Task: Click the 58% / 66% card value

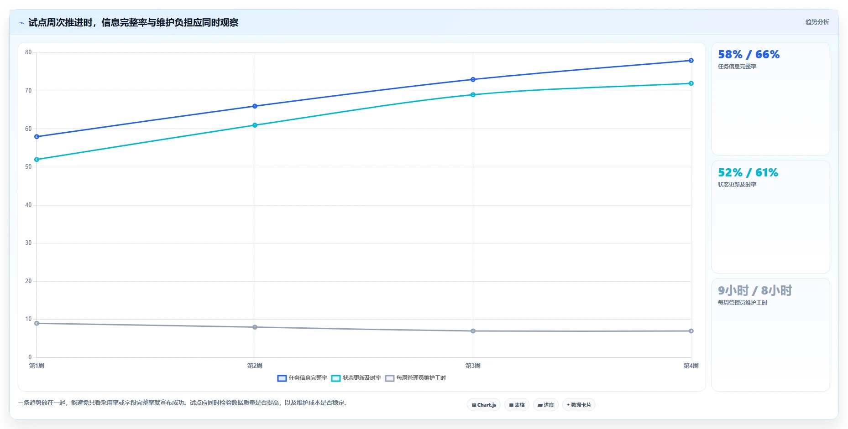Action: 749,55
